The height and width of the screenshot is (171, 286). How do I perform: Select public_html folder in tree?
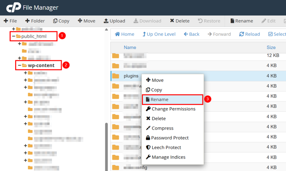34,36
